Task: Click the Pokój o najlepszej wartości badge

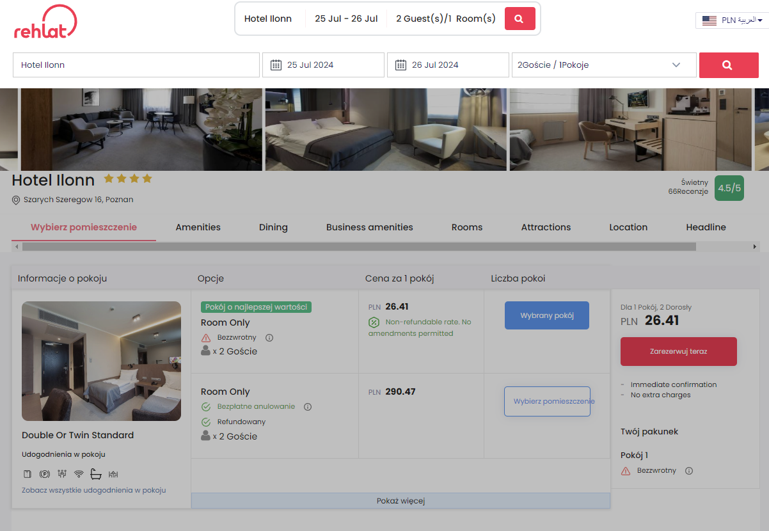Action: (x=256, y=307)
